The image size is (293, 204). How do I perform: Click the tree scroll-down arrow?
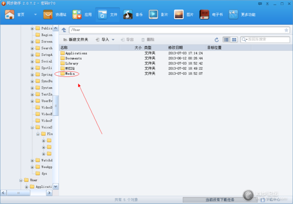[x=56, y=186]
